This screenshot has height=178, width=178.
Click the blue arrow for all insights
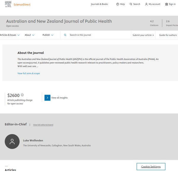coord(47,98)
